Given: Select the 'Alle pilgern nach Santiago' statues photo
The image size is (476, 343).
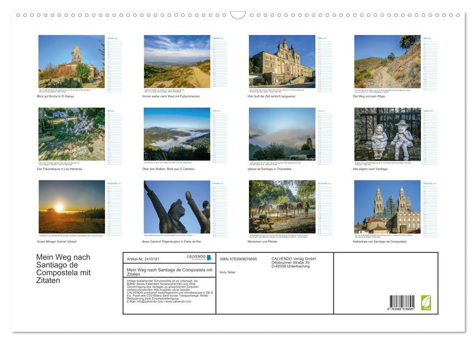Looking at the screenshot, I should [387, 134].
